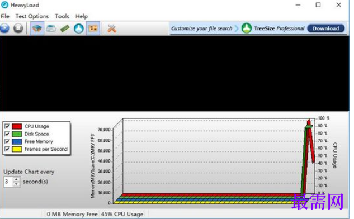This screenshot has height=219, width=354.
Task: Stop the running test with stop button
Action: point(18,28)
